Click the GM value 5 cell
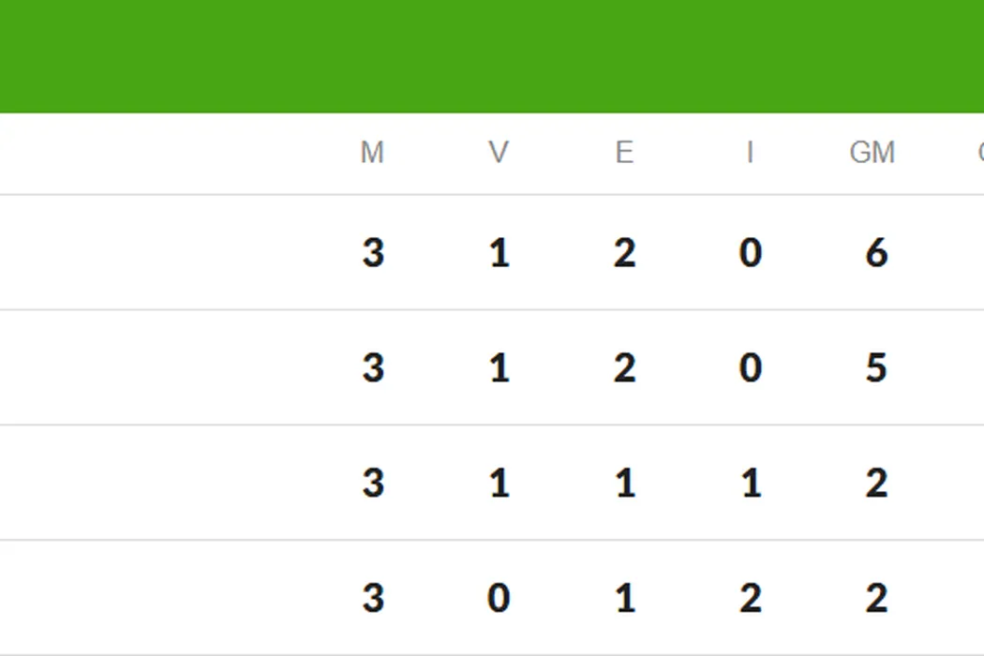The width and height of the screenshot is (984, 656). click(876, 368)
